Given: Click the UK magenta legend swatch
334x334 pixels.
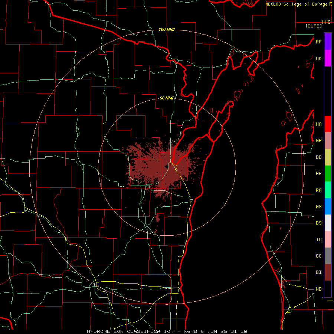Looking at the screenshot, I should click(328, 58).
